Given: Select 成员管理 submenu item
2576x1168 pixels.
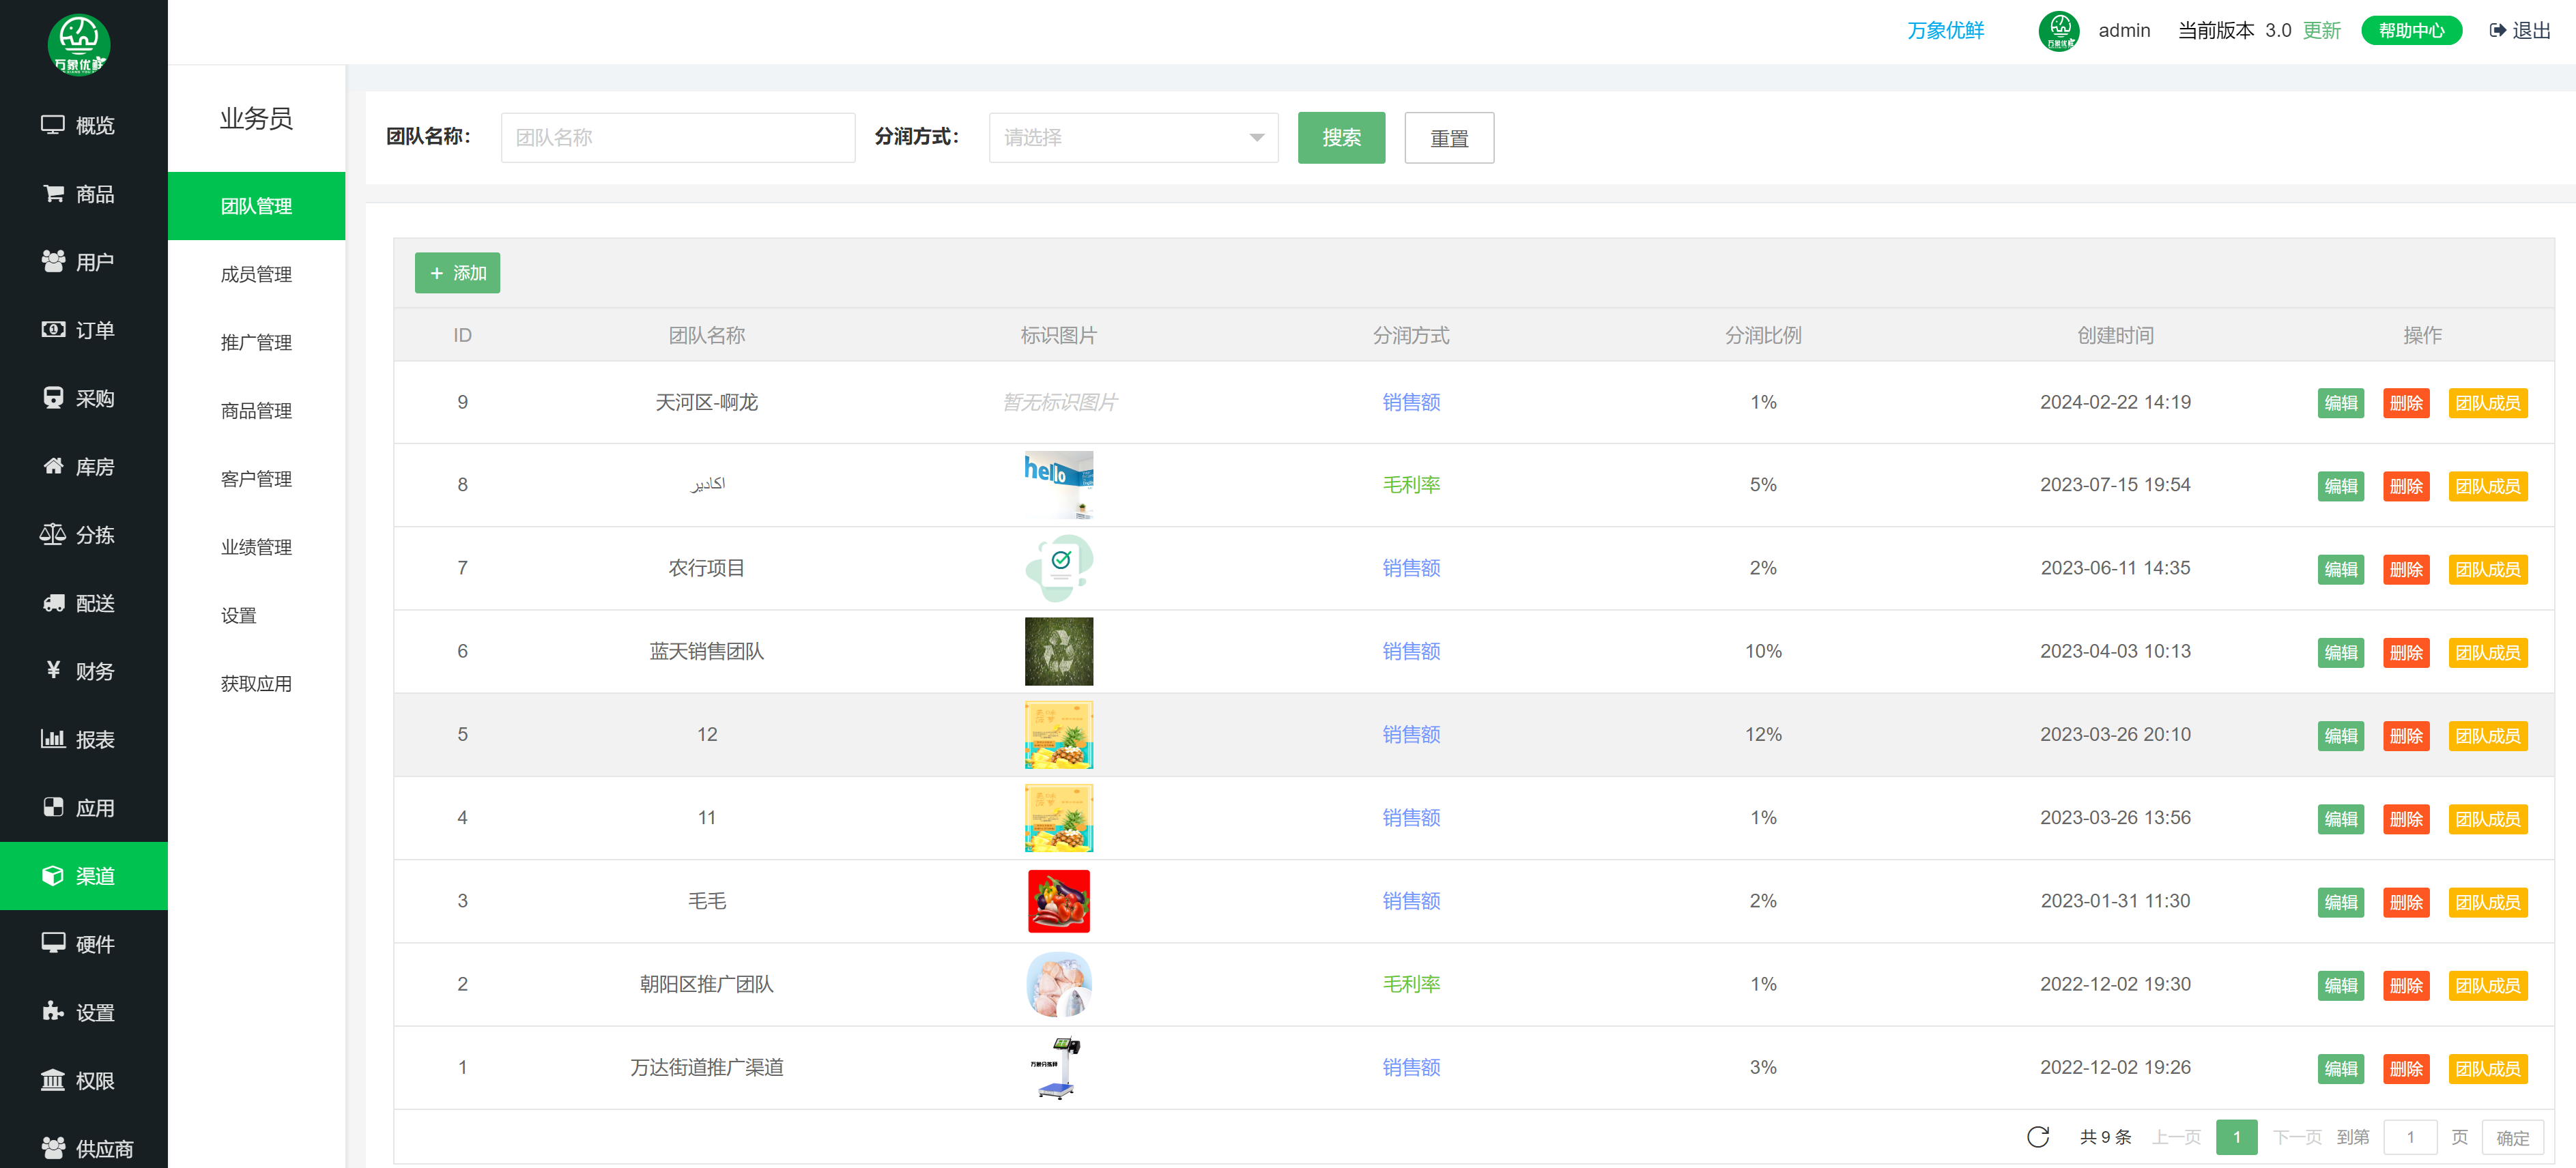Looking at the screenshot, I should click(x=256, y=274).
